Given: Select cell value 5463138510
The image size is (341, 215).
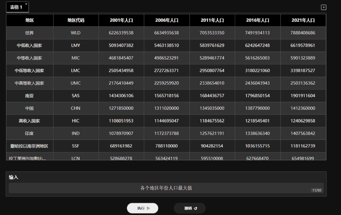Looking at the screenshot, I should (x=167, y=45).
